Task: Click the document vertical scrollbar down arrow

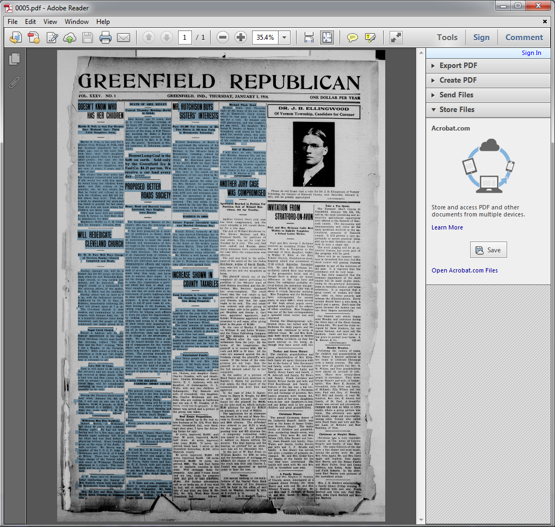Action: (x=421, y=520)
